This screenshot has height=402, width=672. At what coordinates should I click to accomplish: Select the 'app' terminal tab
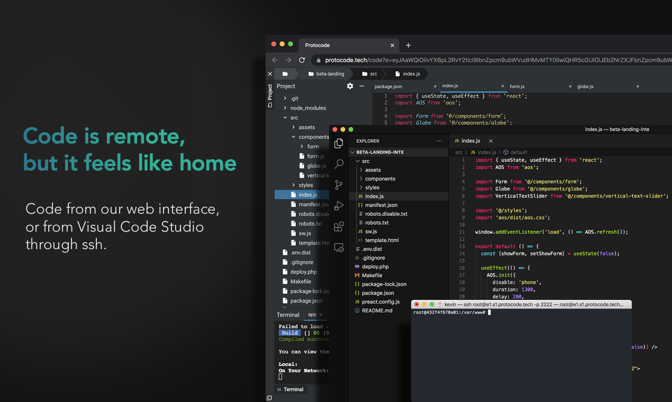click(312, 314)
